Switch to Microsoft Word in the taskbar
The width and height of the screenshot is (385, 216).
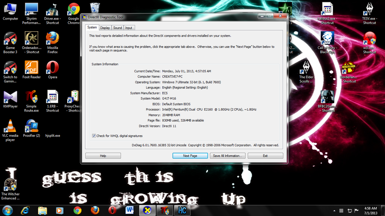point(130,210)
